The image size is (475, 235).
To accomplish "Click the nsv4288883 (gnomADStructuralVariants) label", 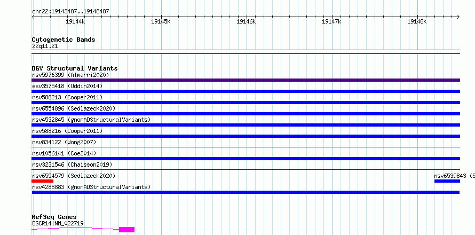I will click(91, 187).
